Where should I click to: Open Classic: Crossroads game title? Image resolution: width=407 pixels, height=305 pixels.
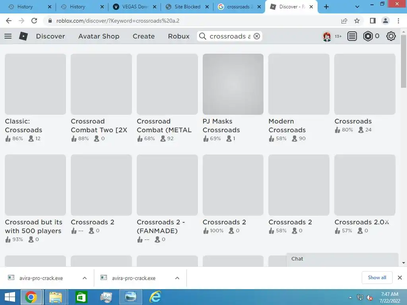click(23, 125)
